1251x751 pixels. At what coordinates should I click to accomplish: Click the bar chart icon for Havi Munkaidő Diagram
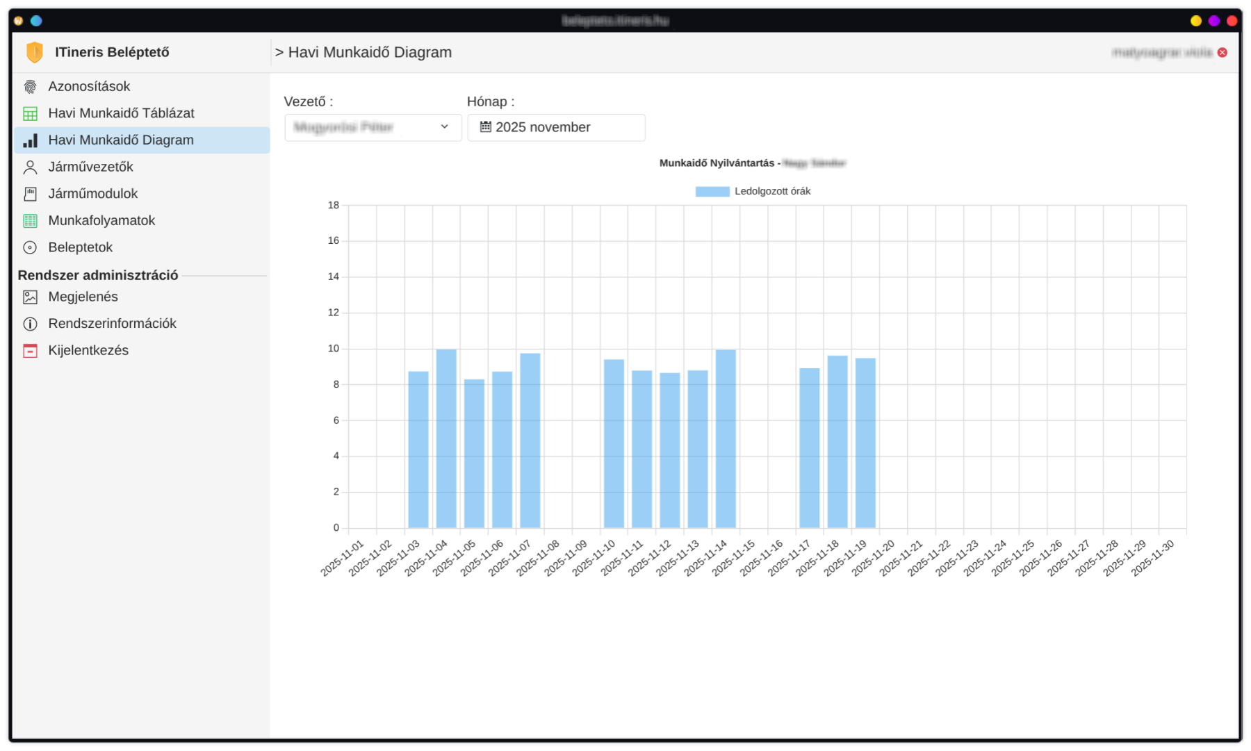(x=30, y=140)
